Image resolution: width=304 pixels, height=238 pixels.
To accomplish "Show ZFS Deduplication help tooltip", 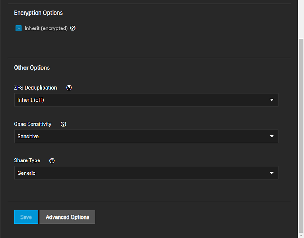I will 69,88.
